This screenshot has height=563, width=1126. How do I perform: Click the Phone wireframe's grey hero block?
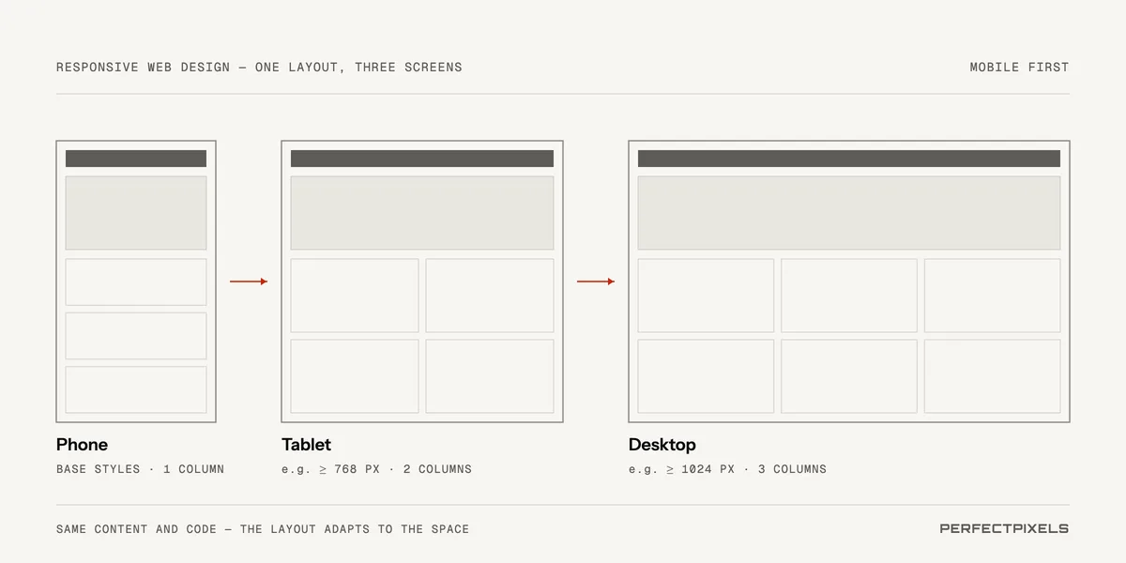point(136,213)
